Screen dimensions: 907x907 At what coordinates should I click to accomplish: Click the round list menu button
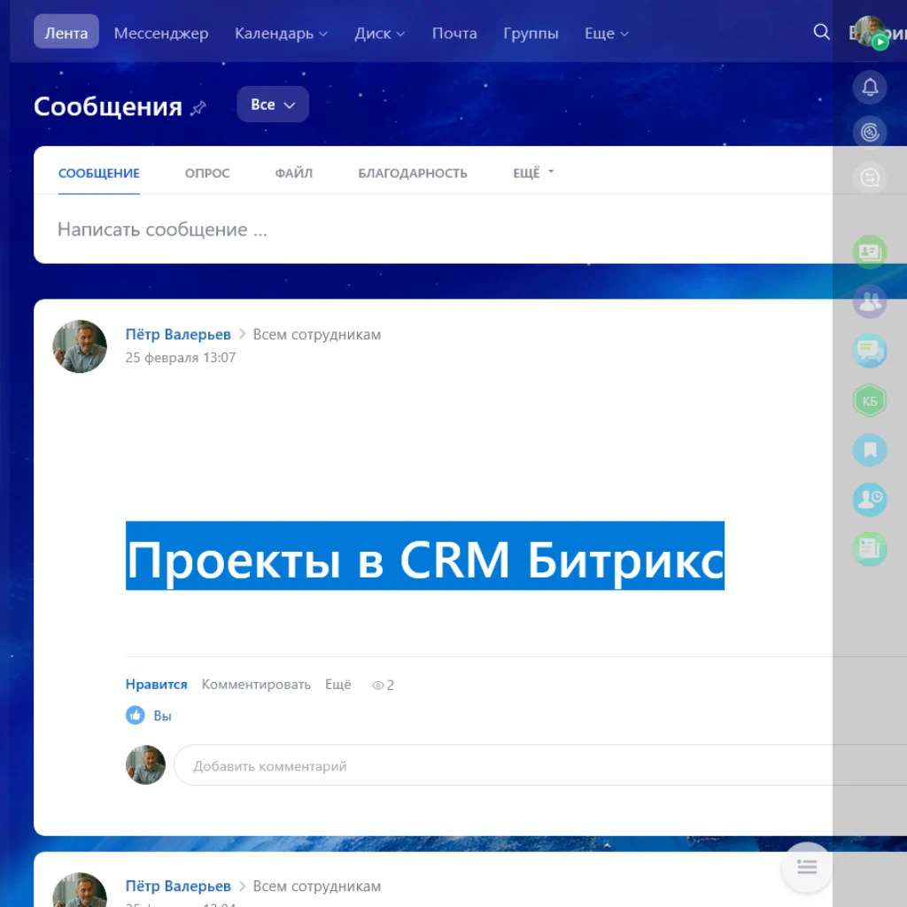point(807,866)
